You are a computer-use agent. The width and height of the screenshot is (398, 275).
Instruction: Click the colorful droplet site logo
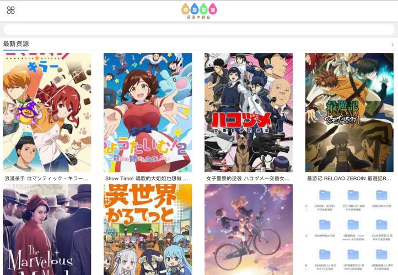coord(199,11)
